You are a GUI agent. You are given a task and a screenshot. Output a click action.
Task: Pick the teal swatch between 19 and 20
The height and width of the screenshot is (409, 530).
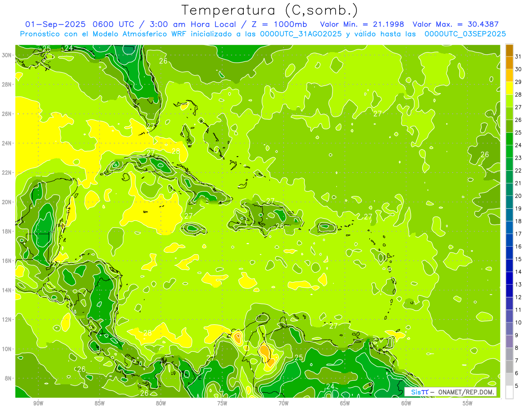509,202
